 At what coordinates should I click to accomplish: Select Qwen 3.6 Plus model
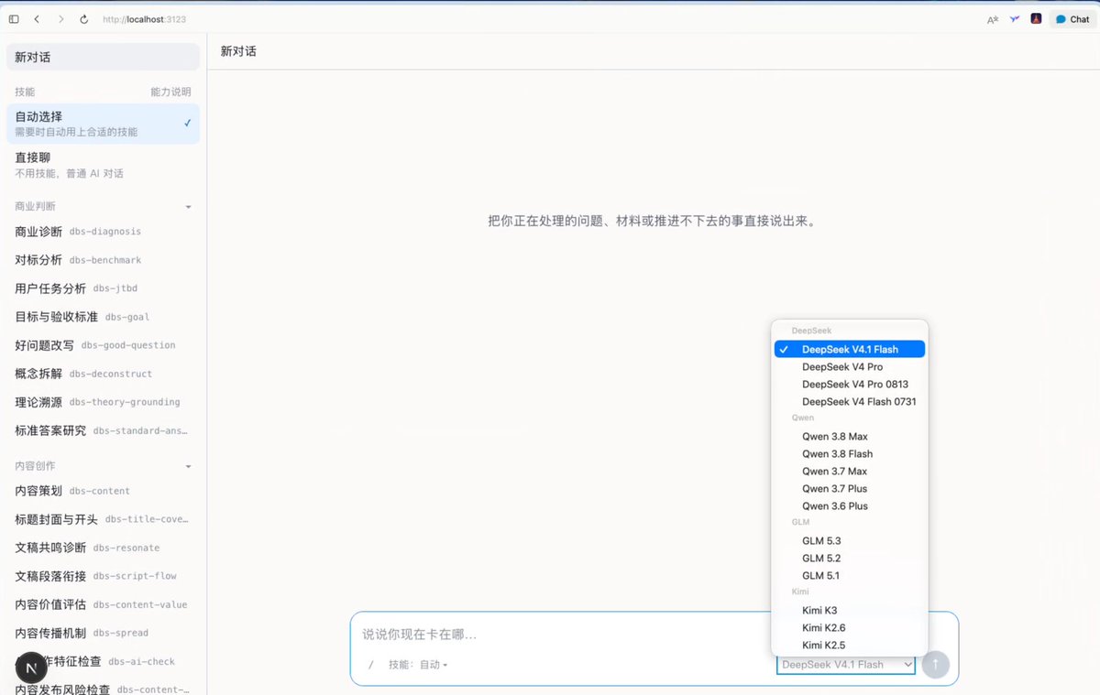[x=850, y=505]
